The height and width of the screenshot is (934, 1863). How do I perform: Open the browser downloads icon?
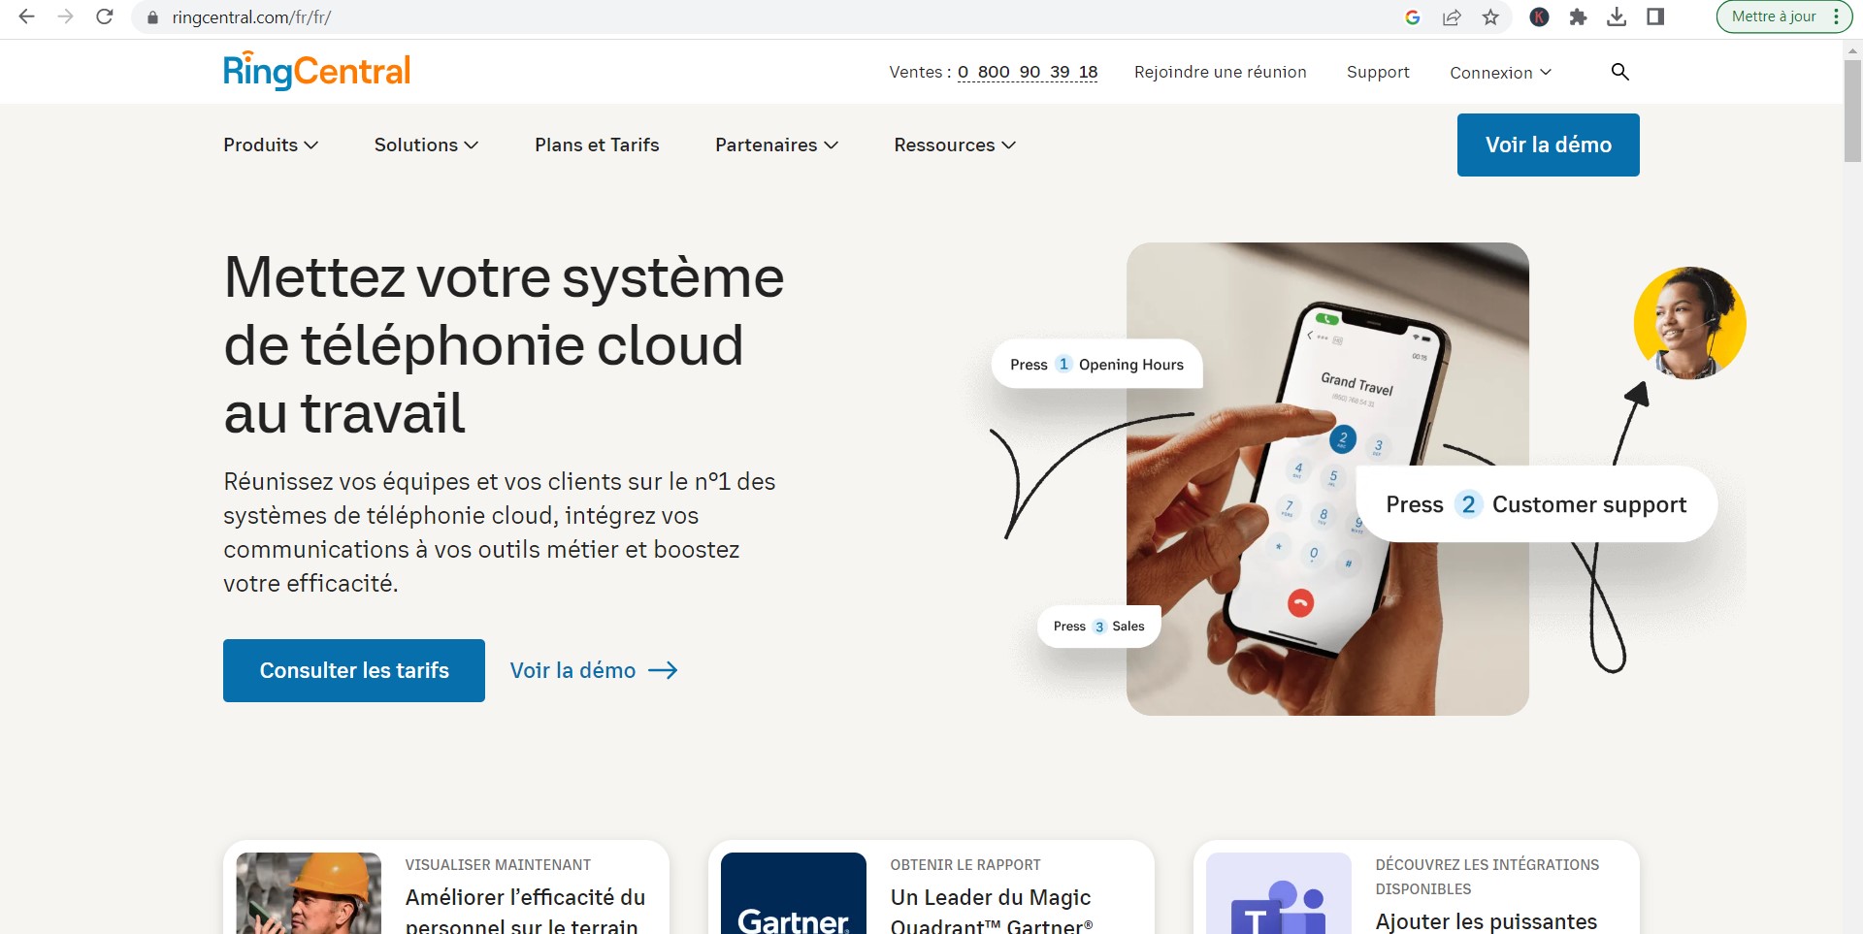tap(1617, 16)
